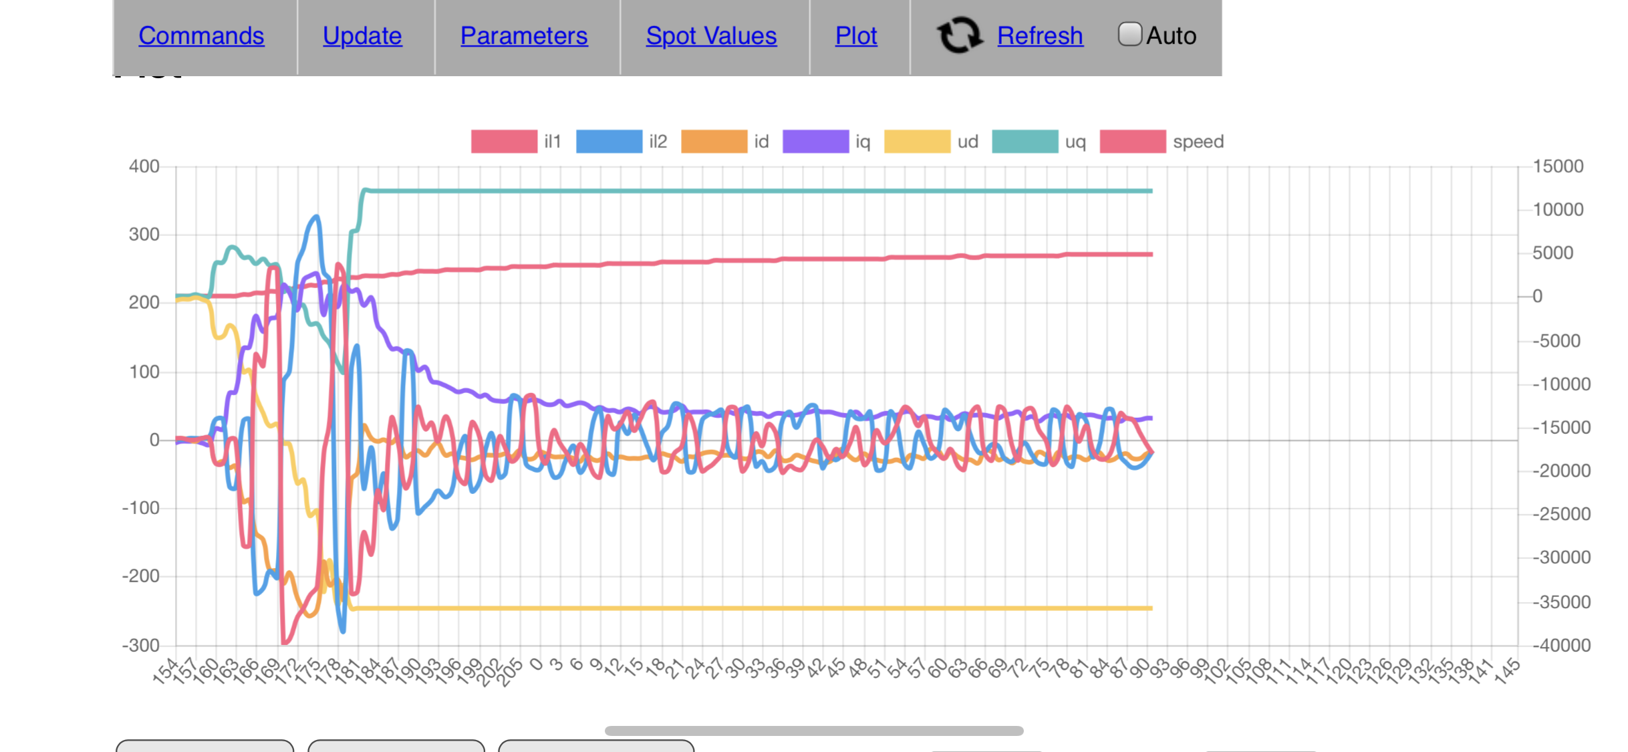The image size is (1628, 752).
Task: Hide the teal uq legend swatch
Action: [x=1025, y=142]
